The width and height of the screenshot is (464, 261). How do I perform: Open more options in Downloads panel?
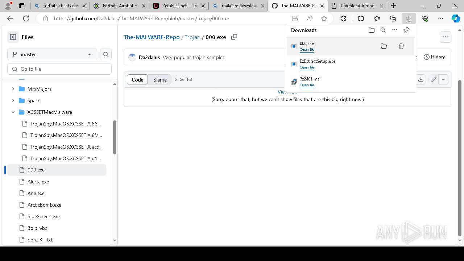(x=395, y=30)
